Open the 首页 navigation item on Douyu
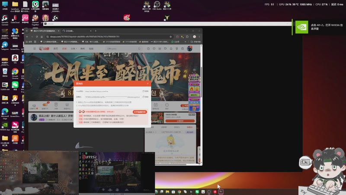Screen dimensions: 346x195 tap(56, 49)
